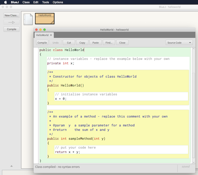Image resolution: width=198 pixels, height=175 pixels.
Task: Select the HelloWorld class box
Action: 45,18
